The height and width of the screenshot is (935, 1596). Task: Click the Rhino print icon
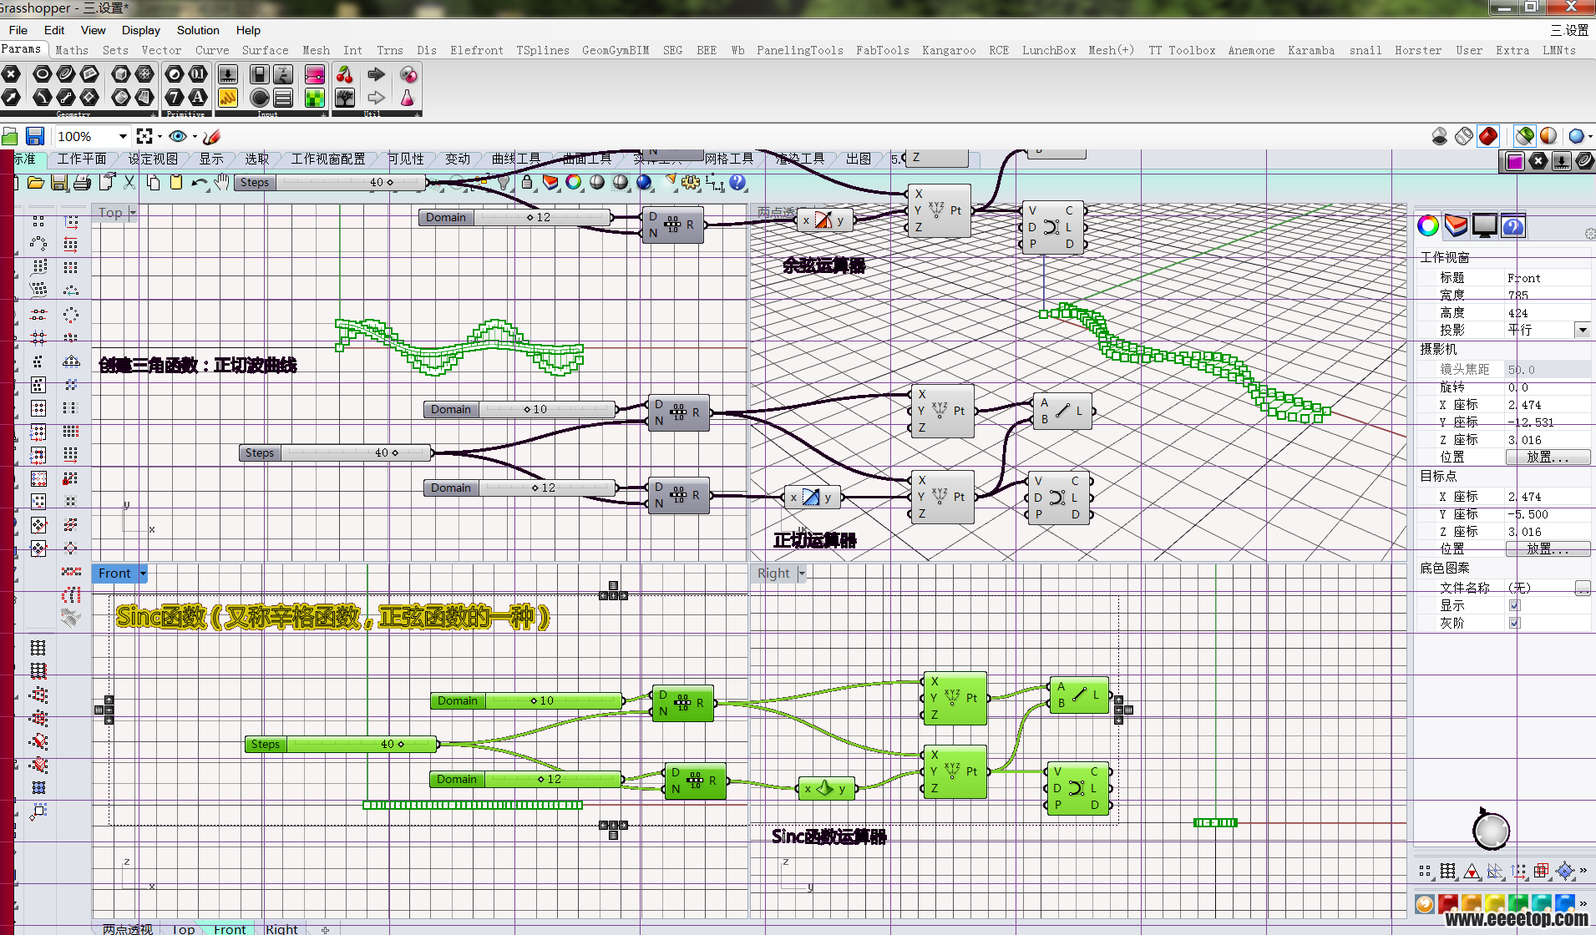pos(82,182)
